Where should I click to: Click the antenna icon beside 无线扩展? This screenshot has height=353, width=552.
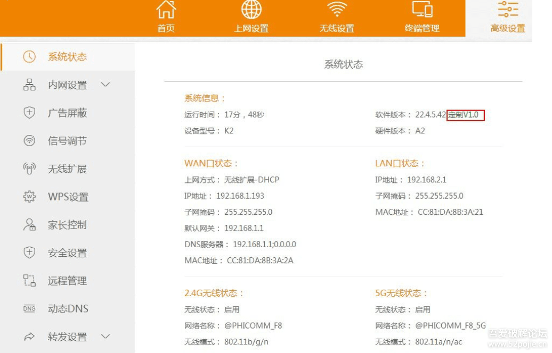click(x=29, y=169)
